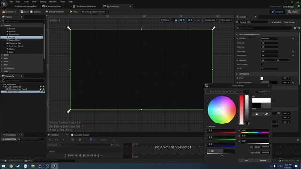The image size is (301, 169).
Task: Select Rich Text Block in Palette
Action: point(16,46)
